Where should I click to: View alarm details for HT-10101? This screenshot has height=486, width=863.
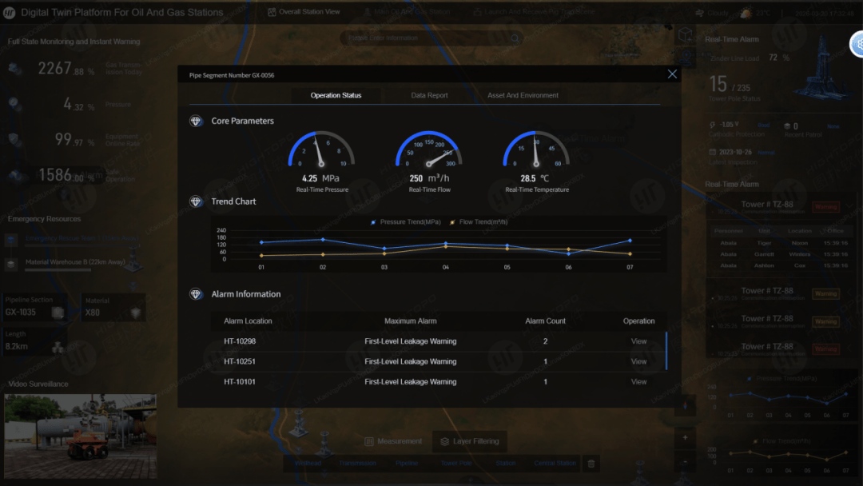tap(638, 381)
